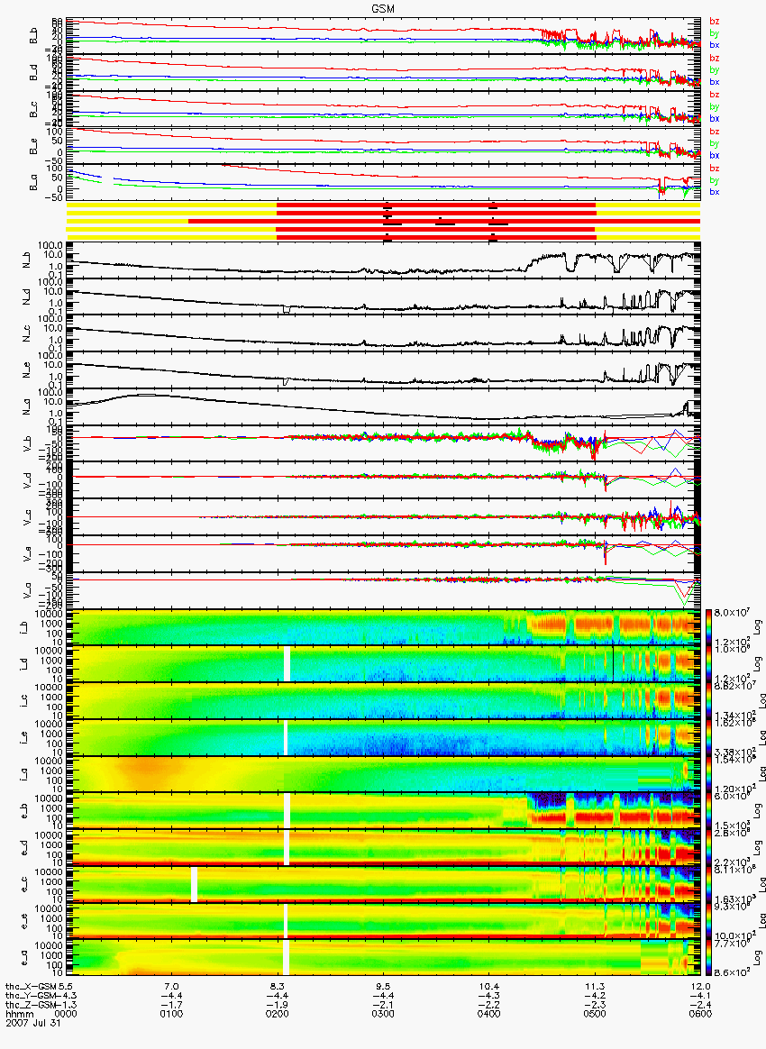Click the X-GSM value 7.0
The image size is (766, 1049).
(171, 987)
